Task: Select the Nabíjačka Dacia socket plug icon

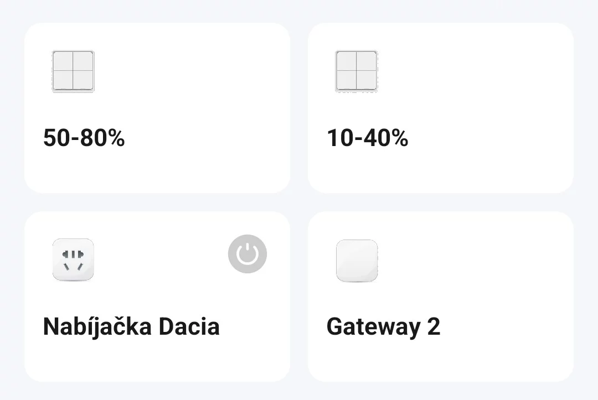Action: (73, 260)
